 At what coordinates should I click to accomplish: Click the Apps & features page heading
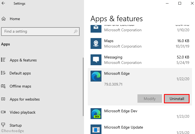pos(116,19)
